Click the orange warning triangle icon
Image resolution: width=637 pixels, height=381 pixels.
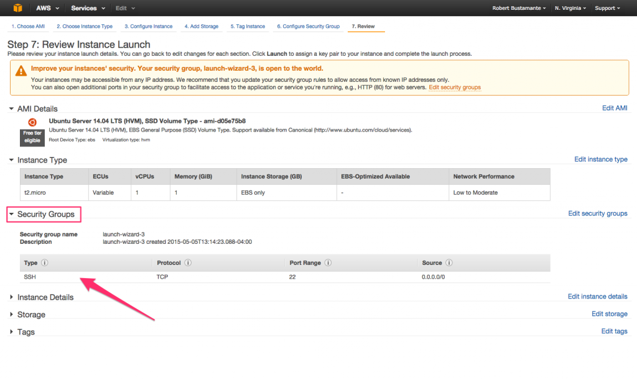pos(21,71)
